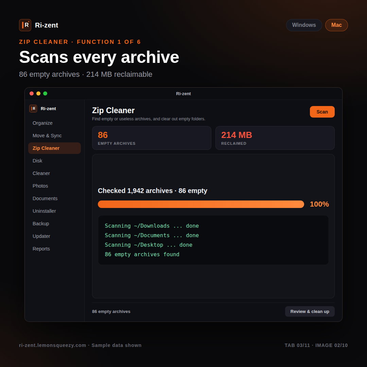The height and width of the screenshot is (367, 367).
Task: Click the 214 MB Reclaimed stat card
Action: click(275, 138)
